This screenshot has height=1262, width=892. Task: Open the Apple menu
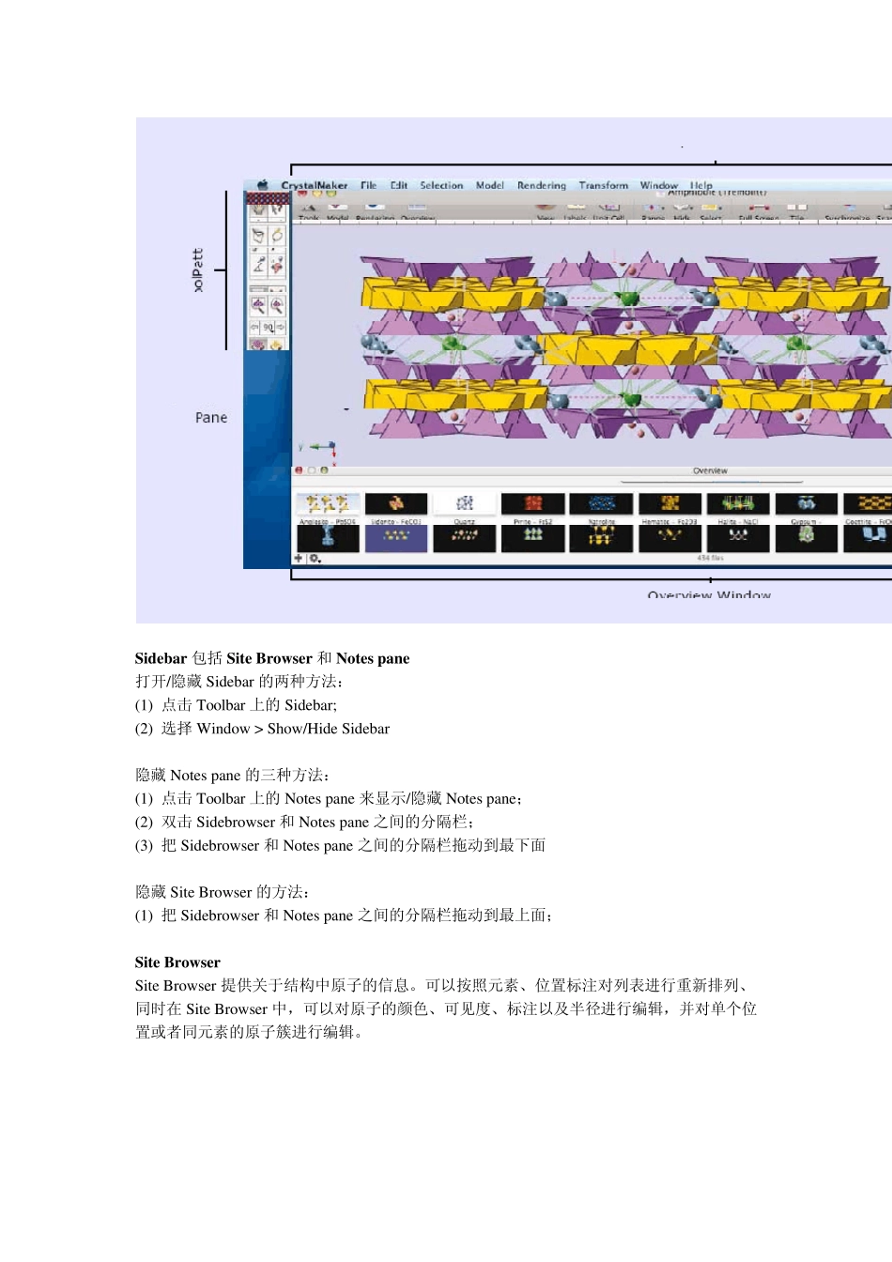click(263, 185)
